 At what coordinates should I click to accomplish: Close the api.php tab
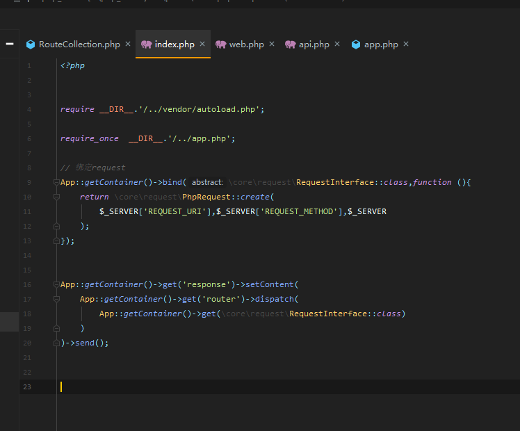(337, 44)
